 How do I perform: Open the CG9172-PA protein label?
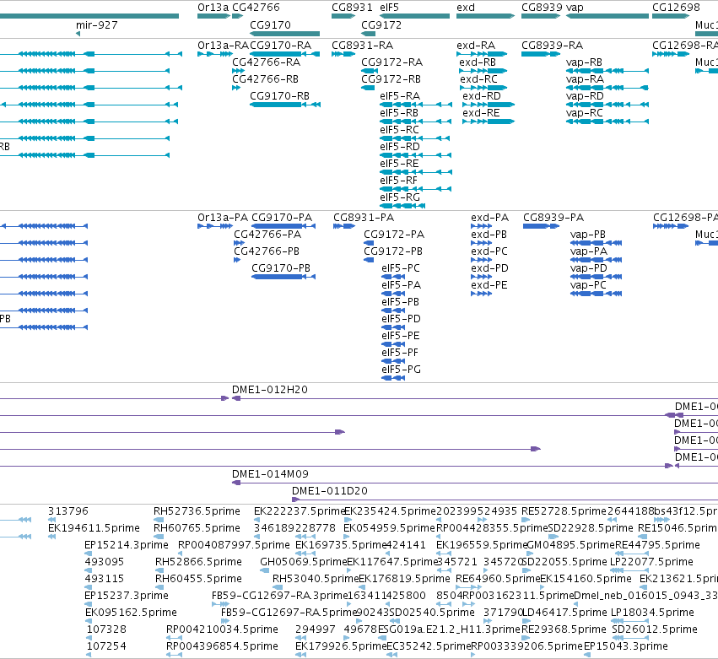394,235
